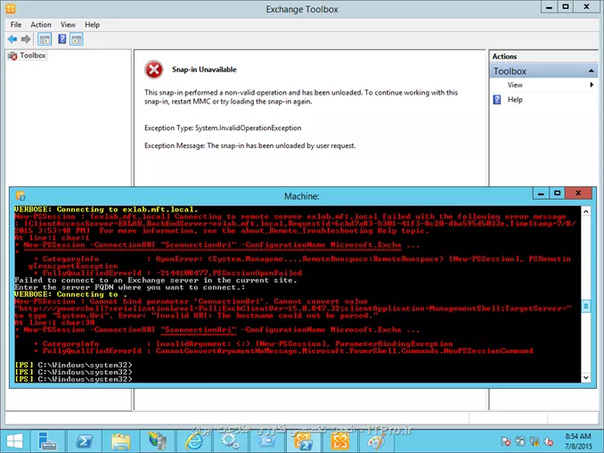Viewport: 604px width, 453px height.
Task: Click the blue Help question-mark toolbar icon
Action: click(62, 39)
